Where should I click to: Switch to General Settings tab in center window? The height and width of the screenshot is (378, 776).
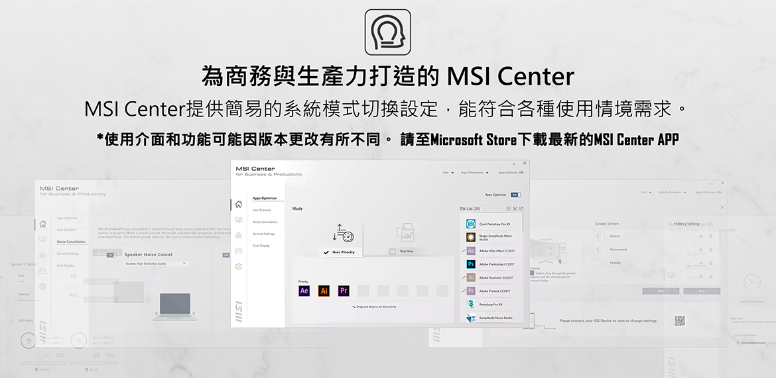pyautogui.click(x=263, y=234)
